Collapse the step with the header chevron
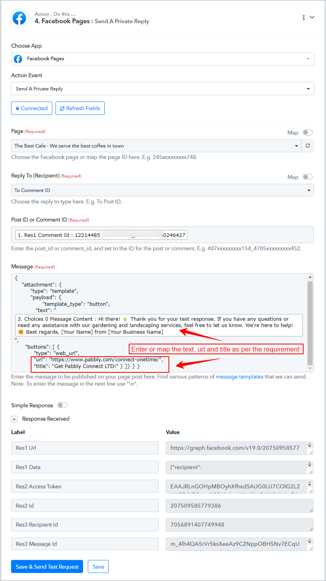326x581 pixels. tap(312, 17)
